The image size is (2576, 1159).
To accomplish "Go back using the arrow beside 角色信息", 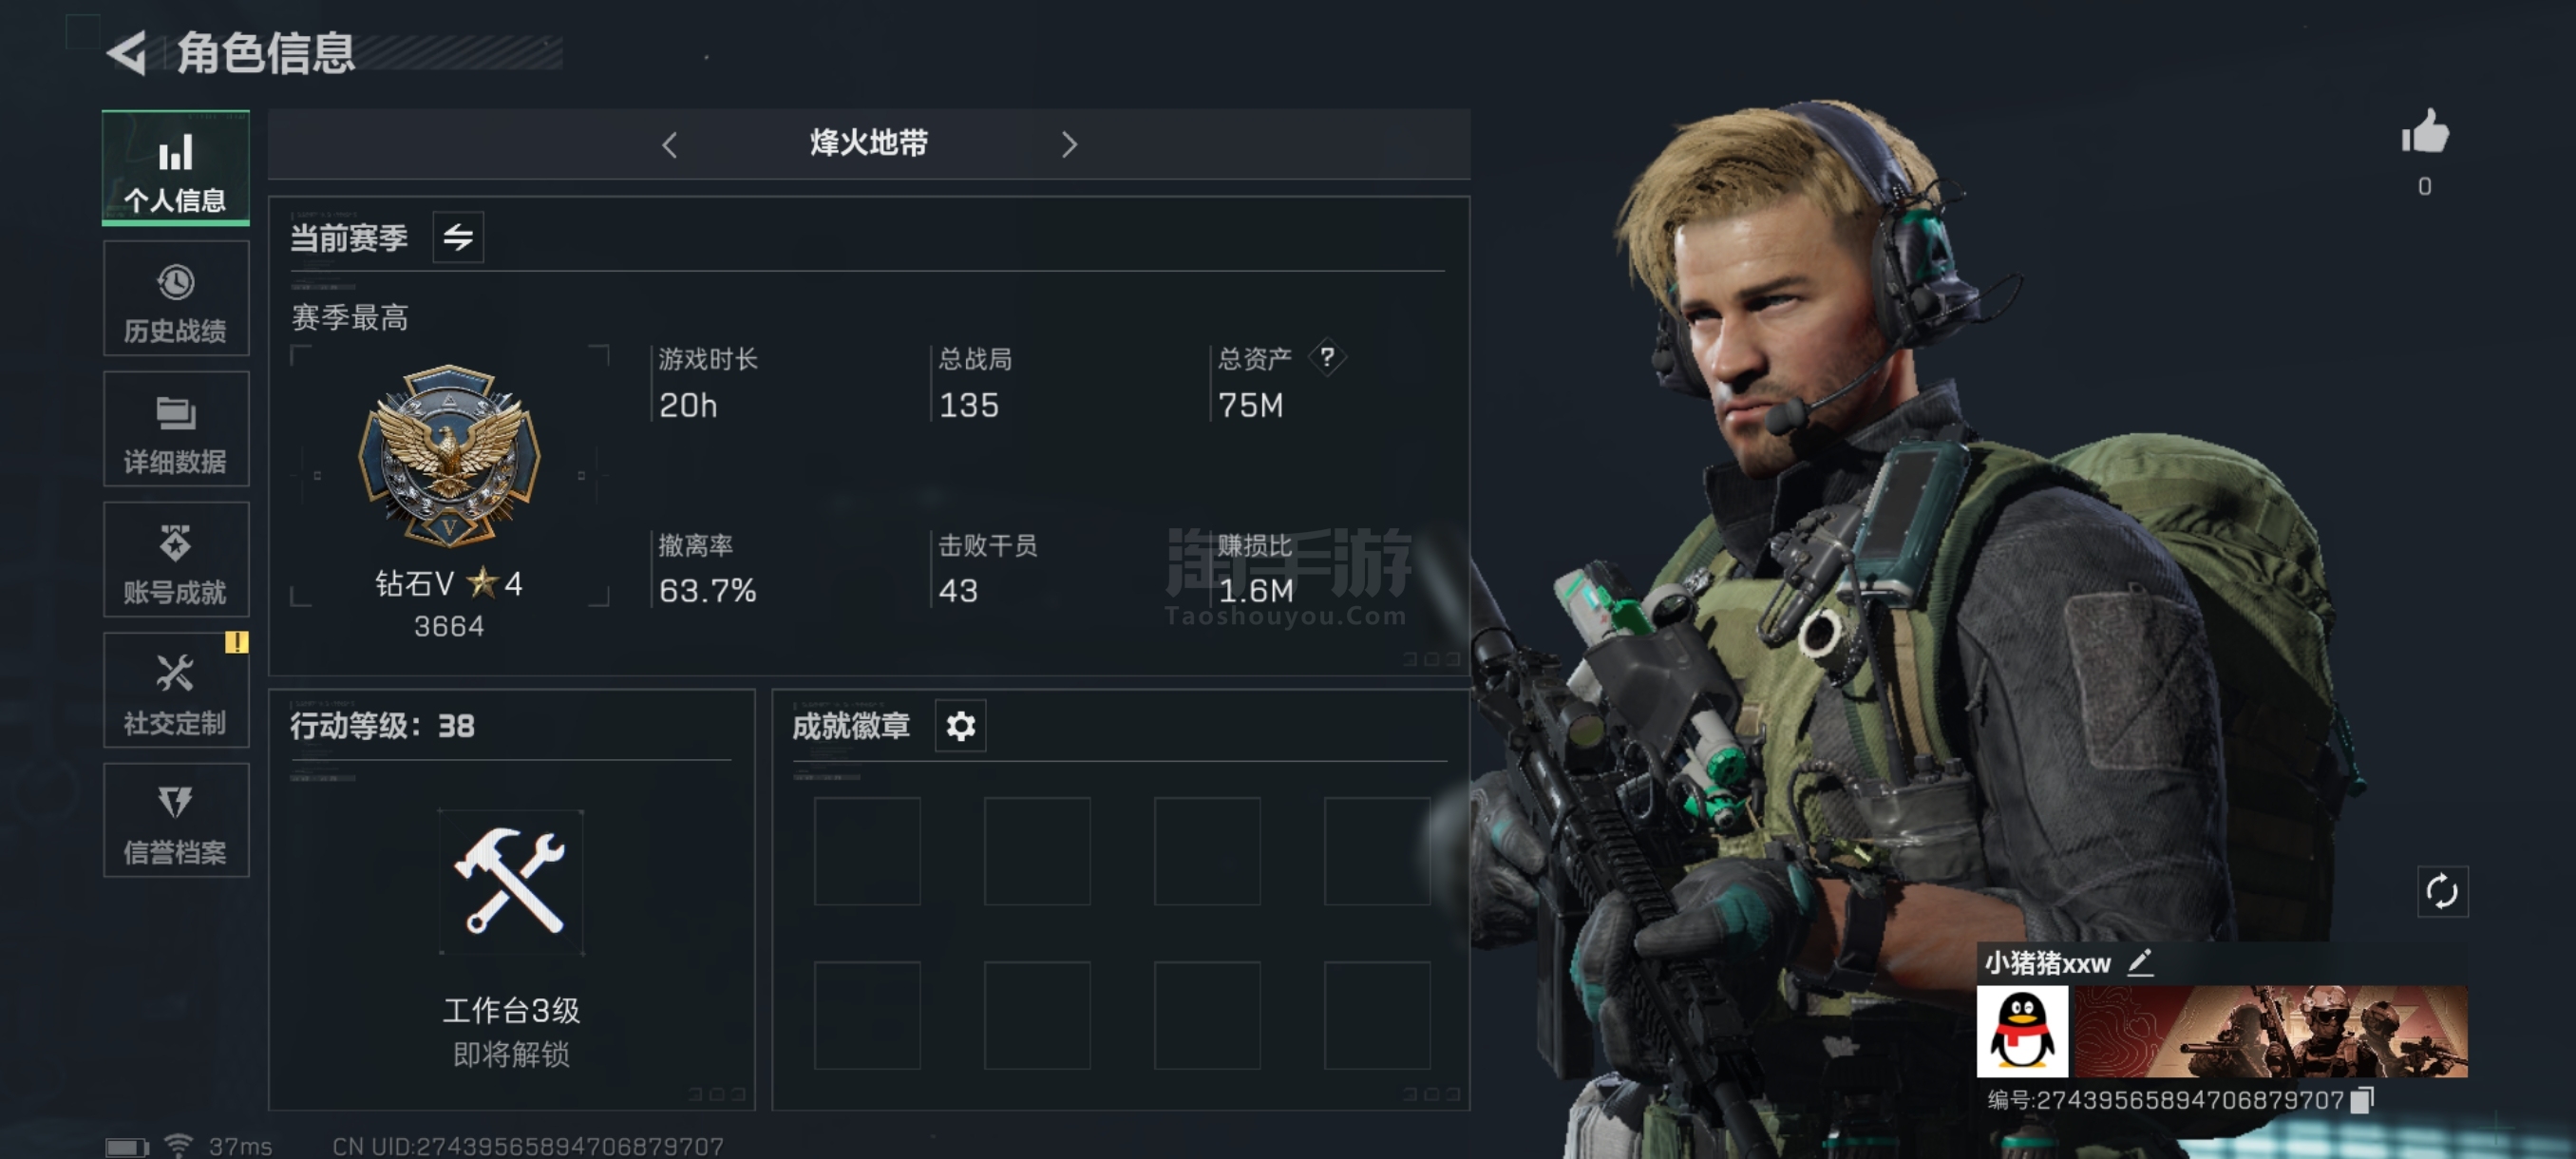I will (128, 53).
